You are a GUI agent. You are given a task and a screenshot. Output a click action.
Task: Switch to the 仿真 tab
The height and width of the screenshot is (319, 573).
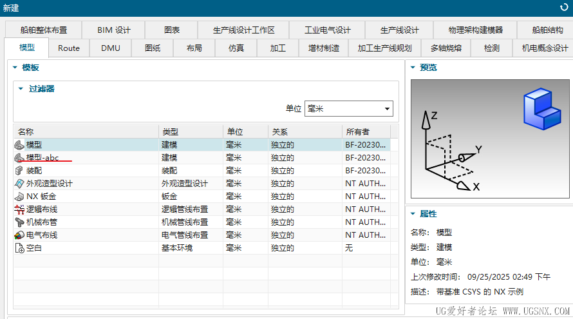pos(236,48)
